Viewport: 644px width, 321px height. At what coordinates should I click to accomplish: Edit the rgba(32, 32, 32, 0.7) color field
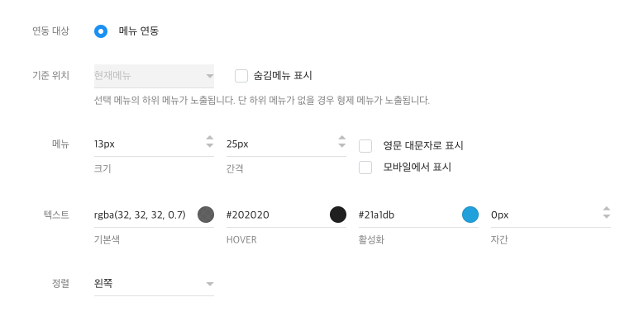pyautogui.click(x=145, y=215)
